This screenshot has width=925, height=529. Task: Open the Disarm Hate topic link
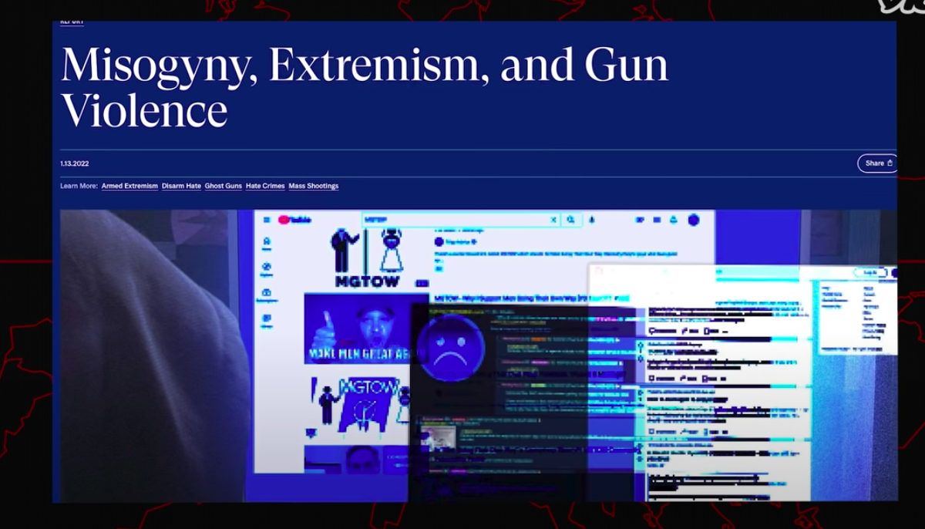click(x=181, y=186)
